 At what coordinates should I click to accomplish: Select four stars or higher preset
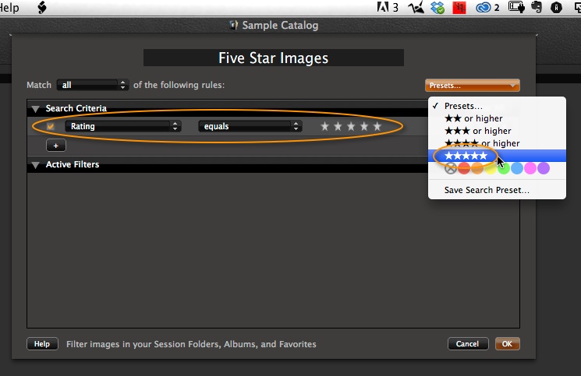[x=497, y=143]
